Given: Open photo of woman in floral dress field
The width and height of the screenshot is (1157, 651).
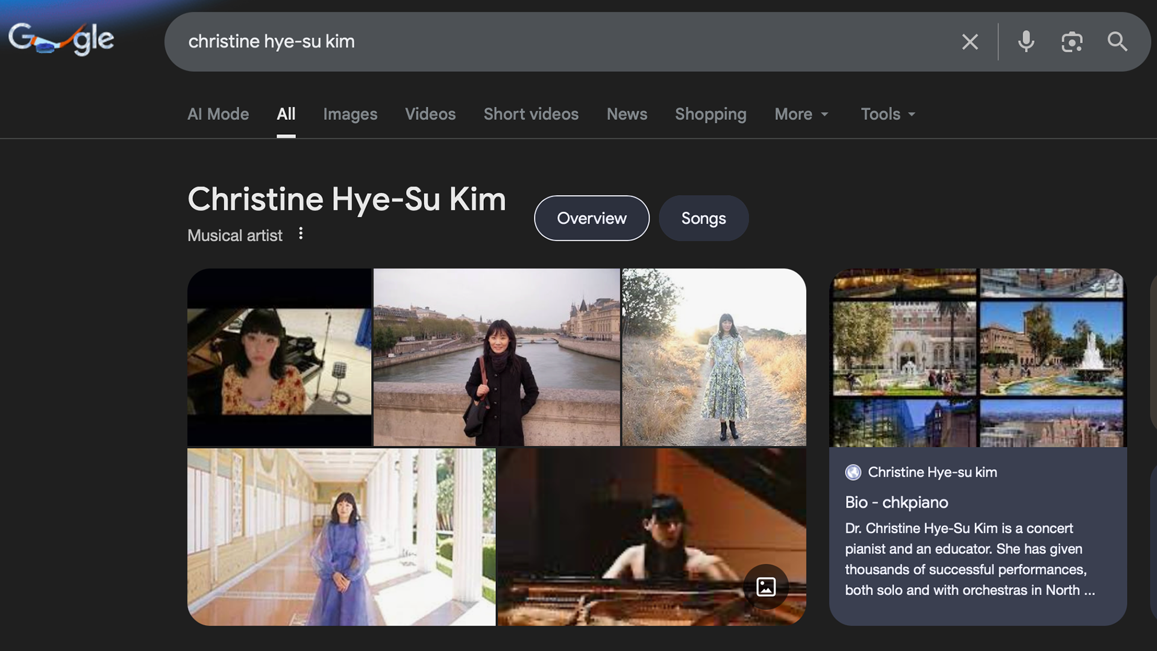Looking at the screenshot, I should pos(714,357).
